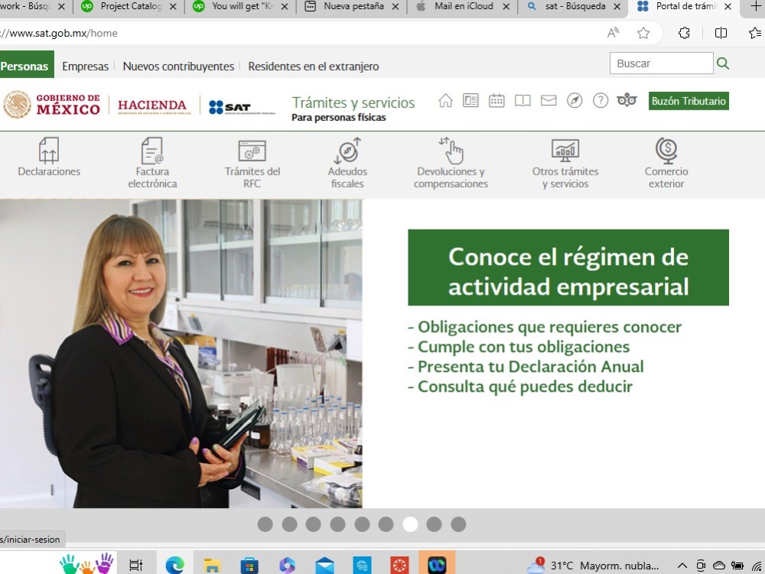
Task: Select the last carousel dot
Action: 458,524
